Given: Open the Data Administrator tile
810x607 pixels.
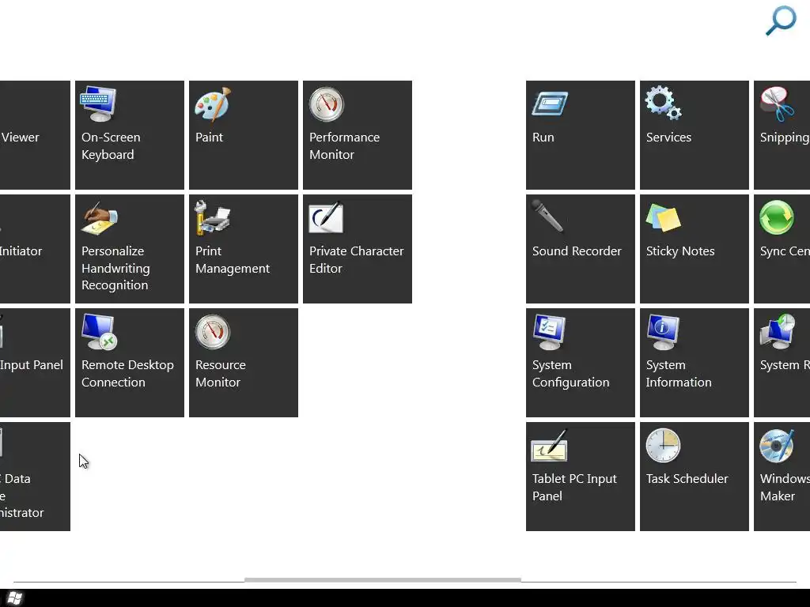Looking at the screenshot, I should pyautogui.click(x=35, y=477).
